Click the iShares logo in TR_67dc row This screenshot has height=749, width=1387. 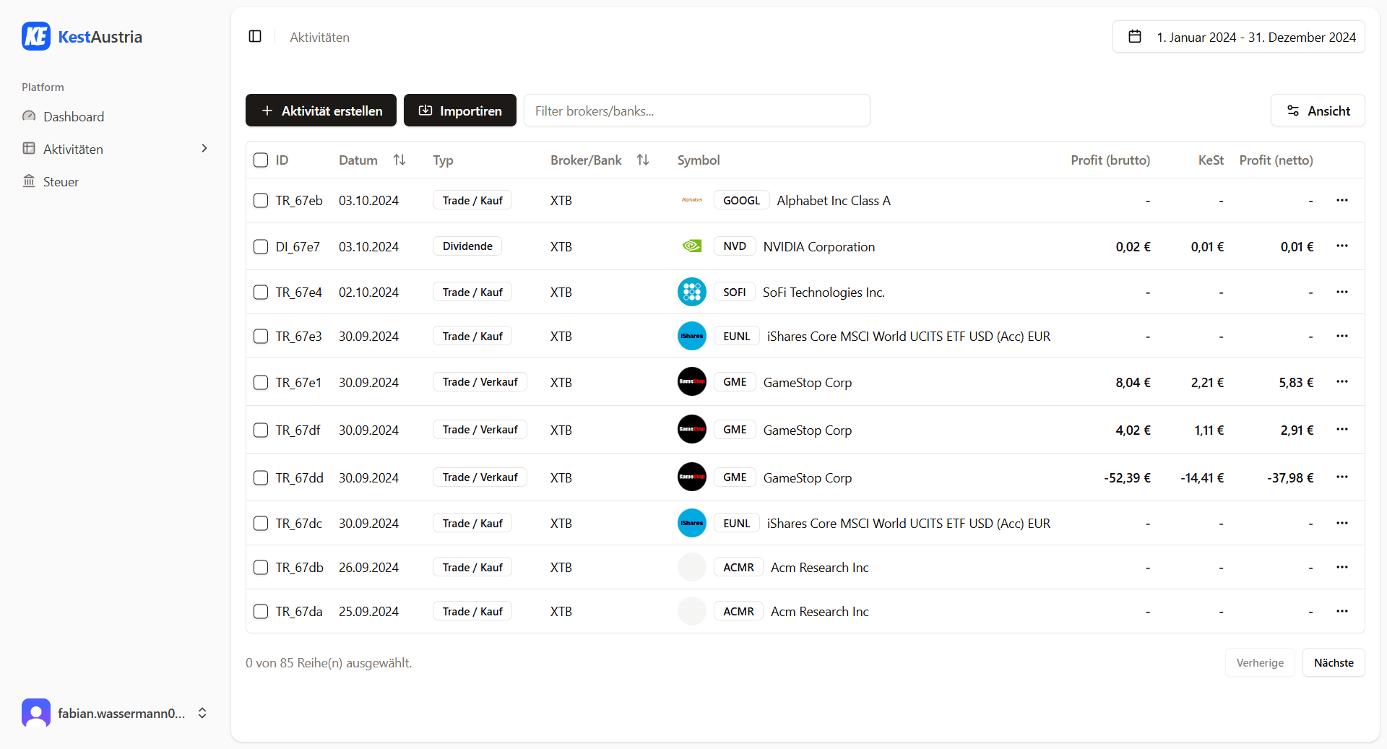(x=692, y=523)
